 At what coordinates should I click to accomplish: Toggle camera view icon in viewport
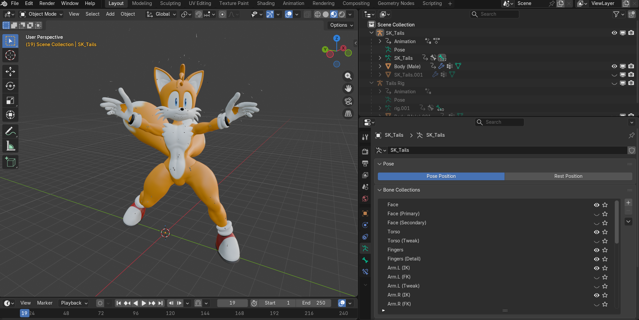point(348,101)
